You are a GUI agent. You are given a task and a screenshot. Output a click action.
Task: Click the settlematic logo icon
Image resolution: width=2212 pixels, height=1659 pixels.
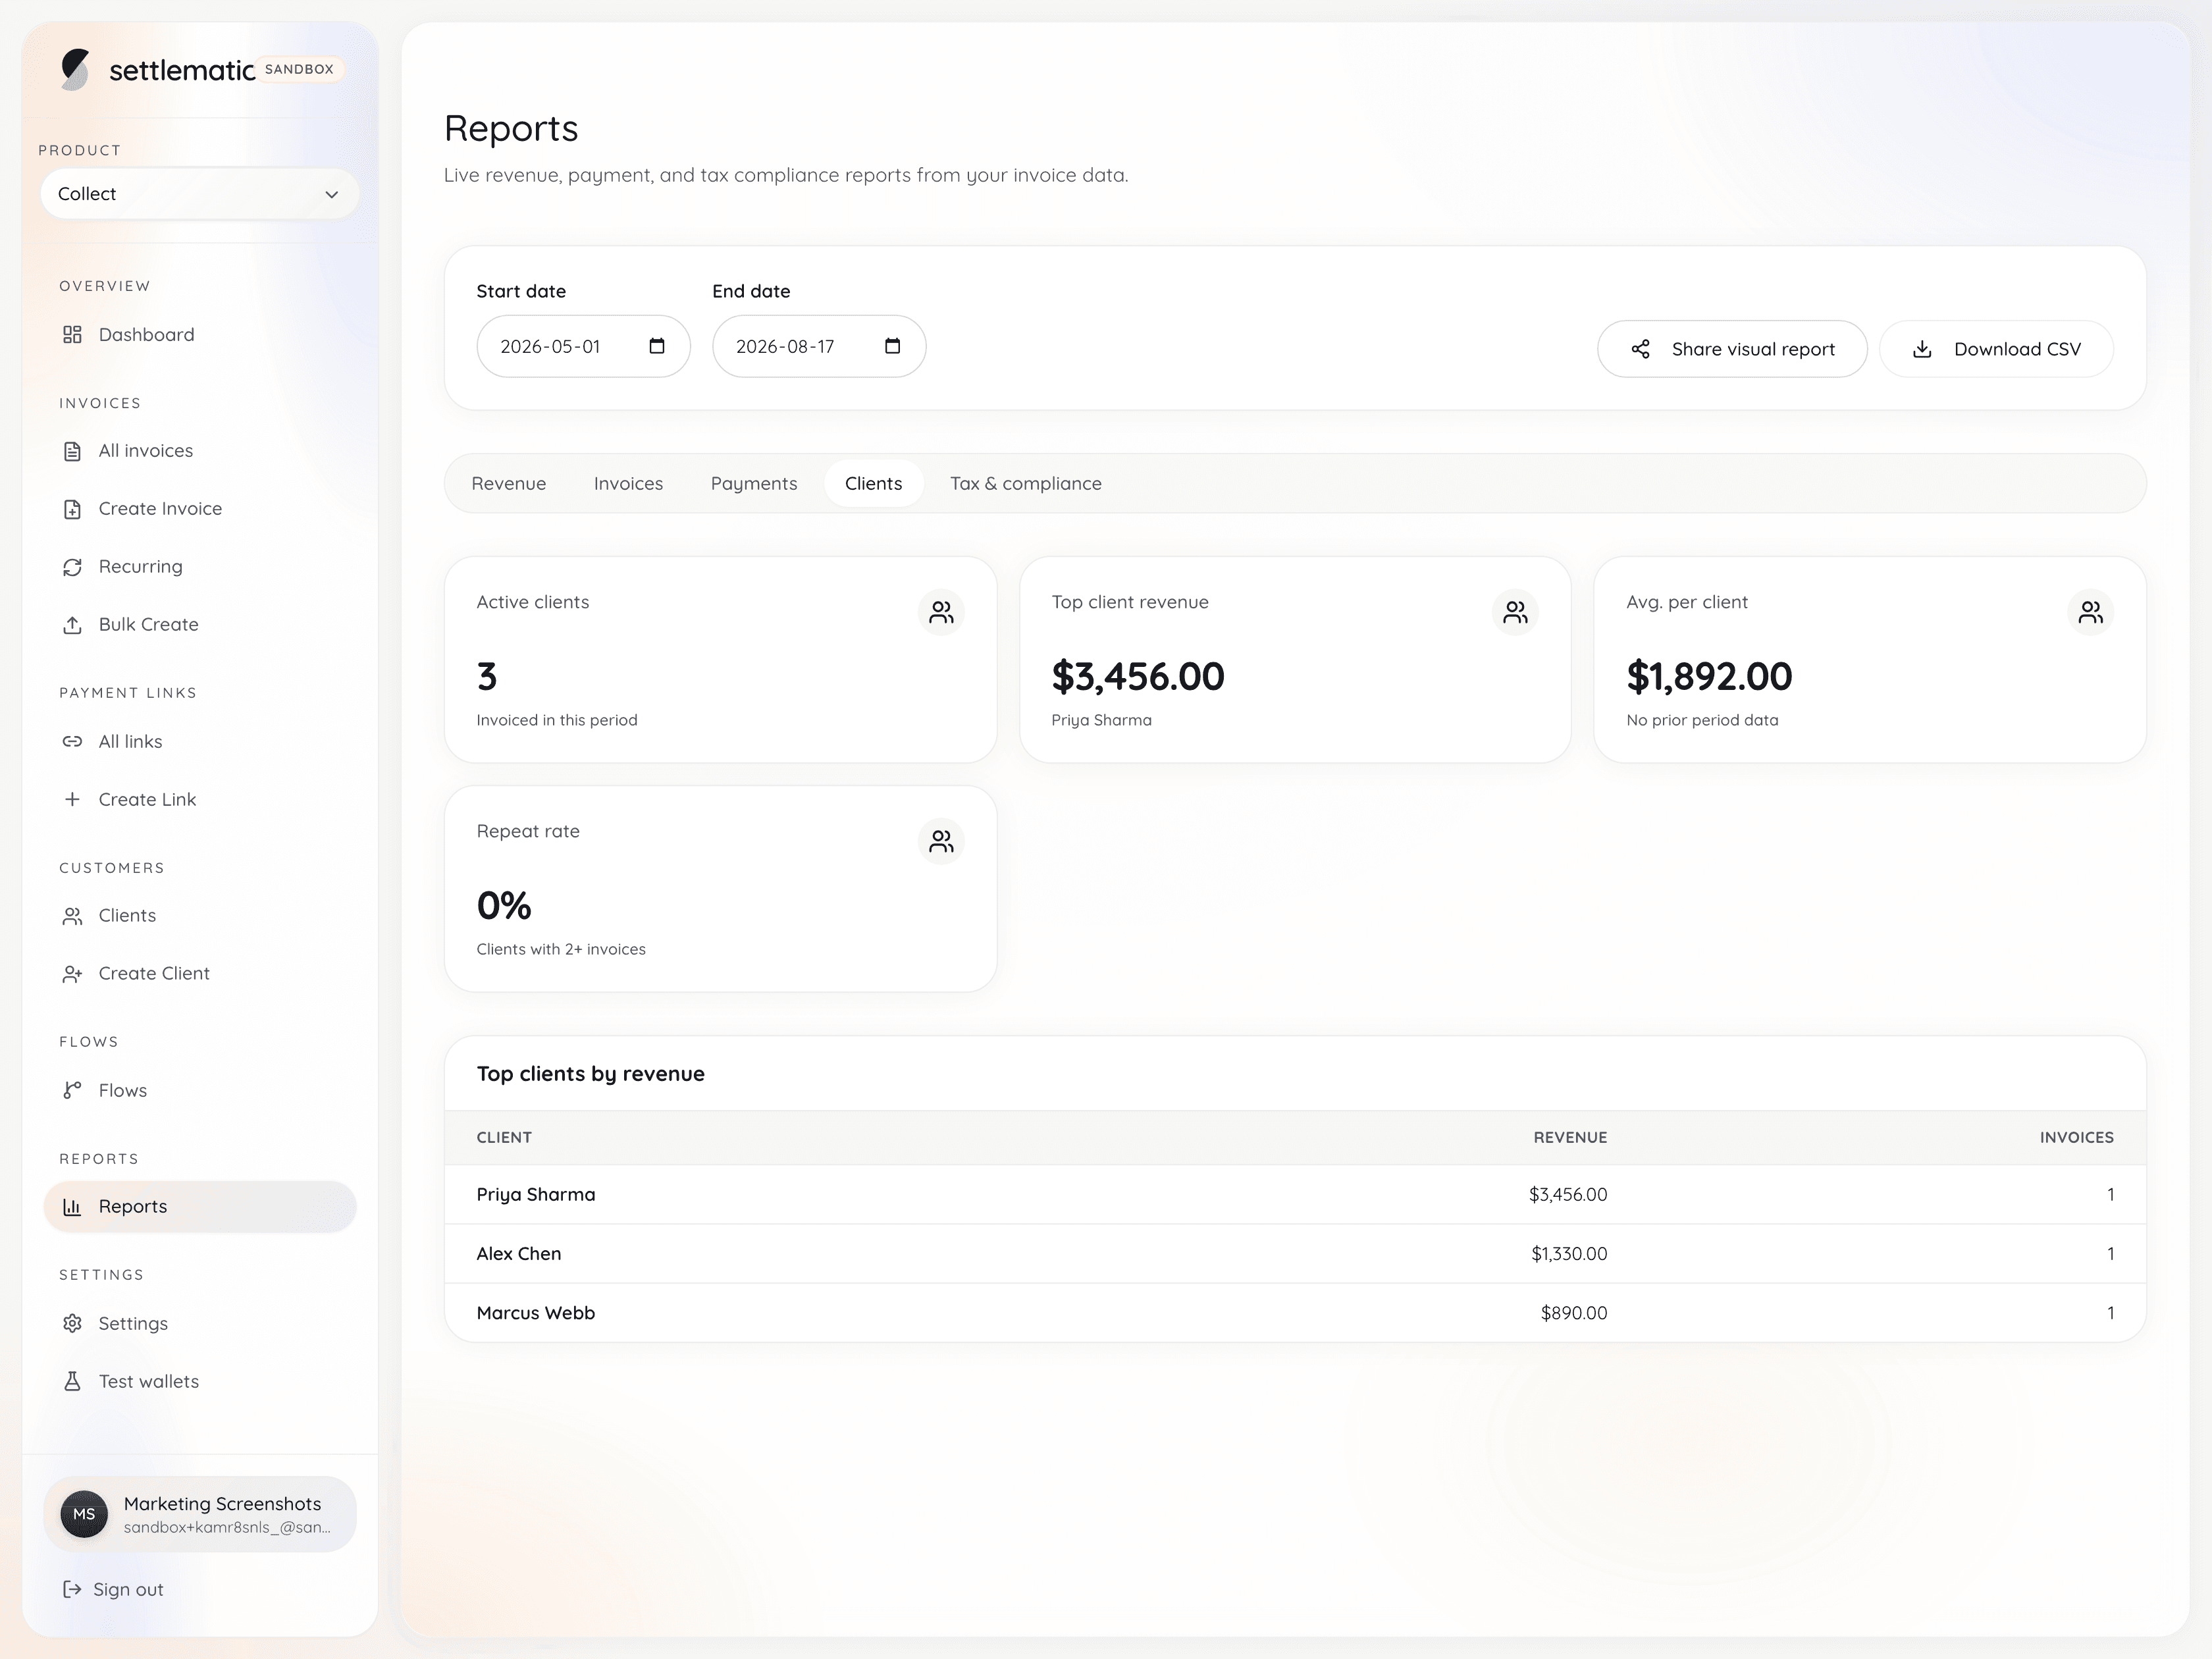click(75, 69)
